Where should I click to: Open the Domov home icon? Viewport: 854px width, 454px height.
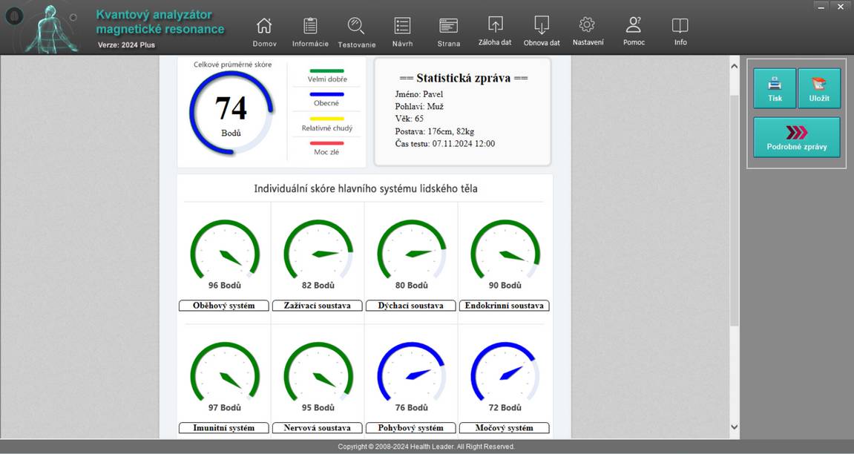tap(264, 25)
